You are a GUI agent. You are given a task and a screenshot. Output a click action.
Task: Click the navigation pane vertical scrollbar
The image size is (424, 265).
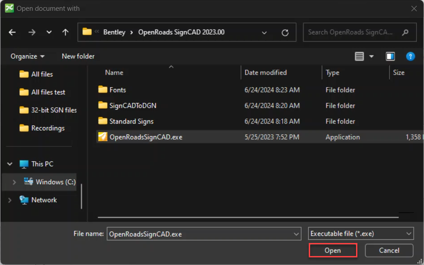[x=81, y=196]
